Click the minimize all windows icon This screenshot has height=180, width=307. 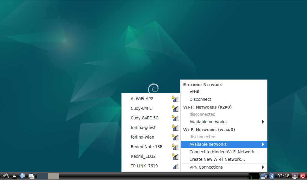point(31,176)
